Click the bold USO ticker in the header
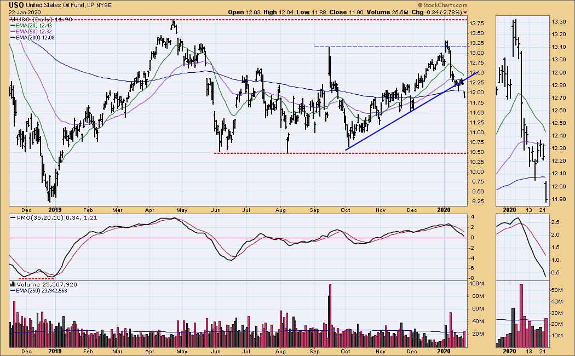 pos(16,5)
